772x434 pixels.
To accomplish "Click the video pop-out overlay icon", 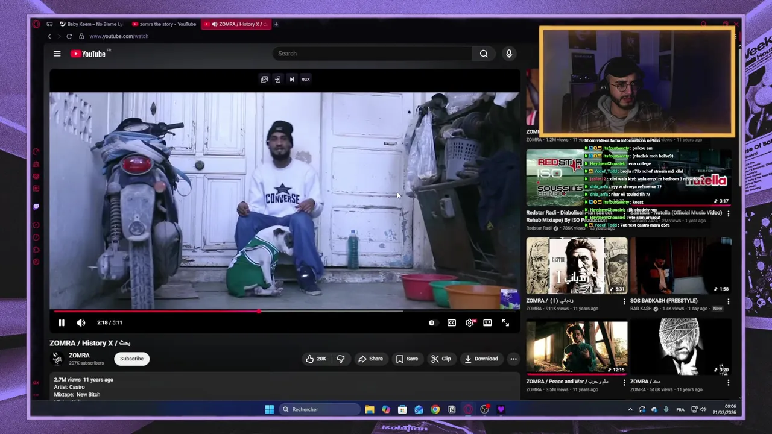I will [264, 79].
